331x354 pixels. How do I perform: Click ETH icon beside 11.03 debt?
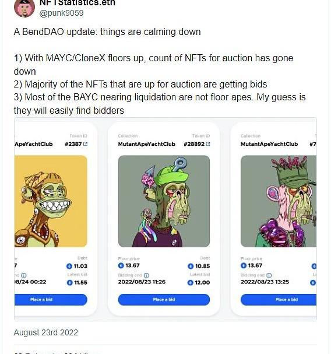pyautogui.click(x=69, y=266)
